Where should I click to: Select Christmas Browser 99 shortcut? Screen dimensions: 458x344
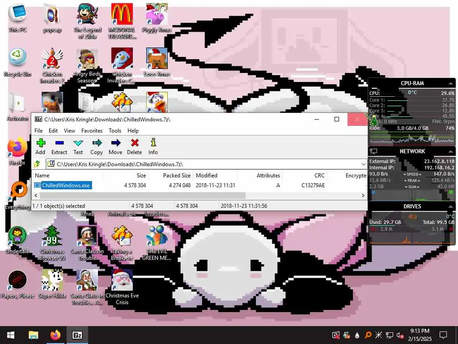[52, 243]
